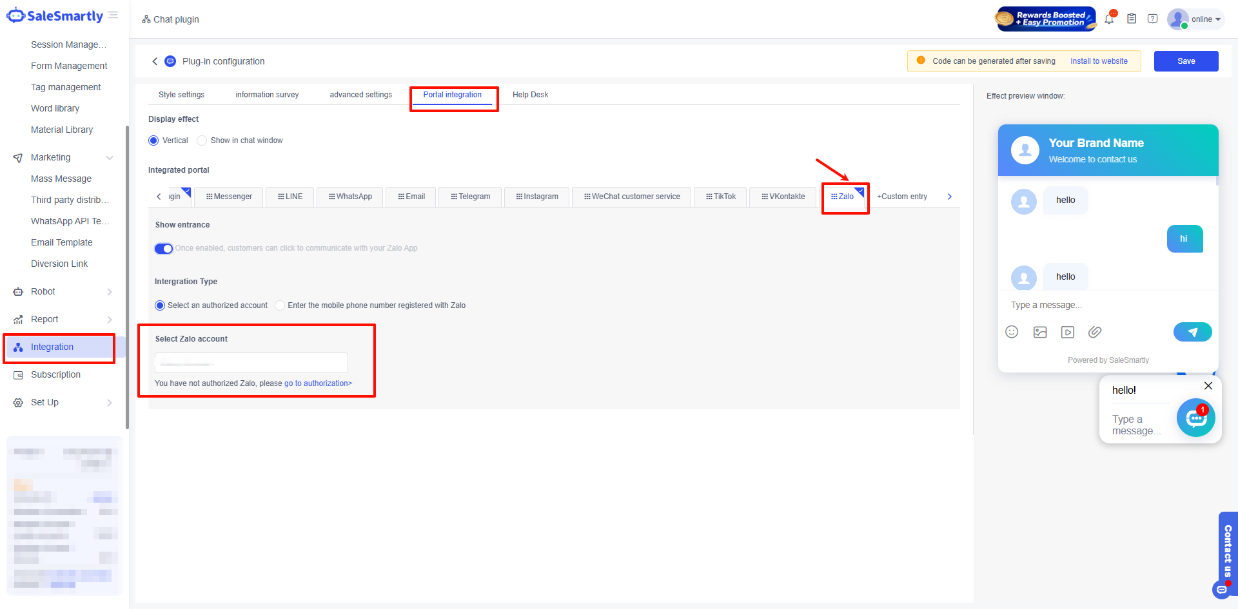
Task: Close the hello! chat popup
Action: pyautogui.click(x=1208, y=385)
